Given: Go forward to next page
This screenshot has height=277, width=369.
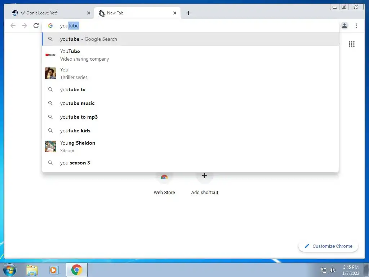Looking at the screenshot, I should click(x=25, y=26).
